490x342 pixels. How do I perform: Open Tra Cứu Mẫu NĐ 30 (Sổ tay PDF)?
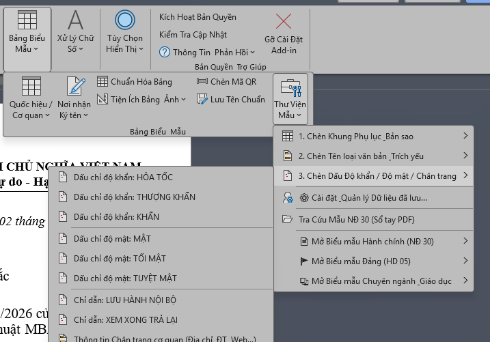pos(373,219)
